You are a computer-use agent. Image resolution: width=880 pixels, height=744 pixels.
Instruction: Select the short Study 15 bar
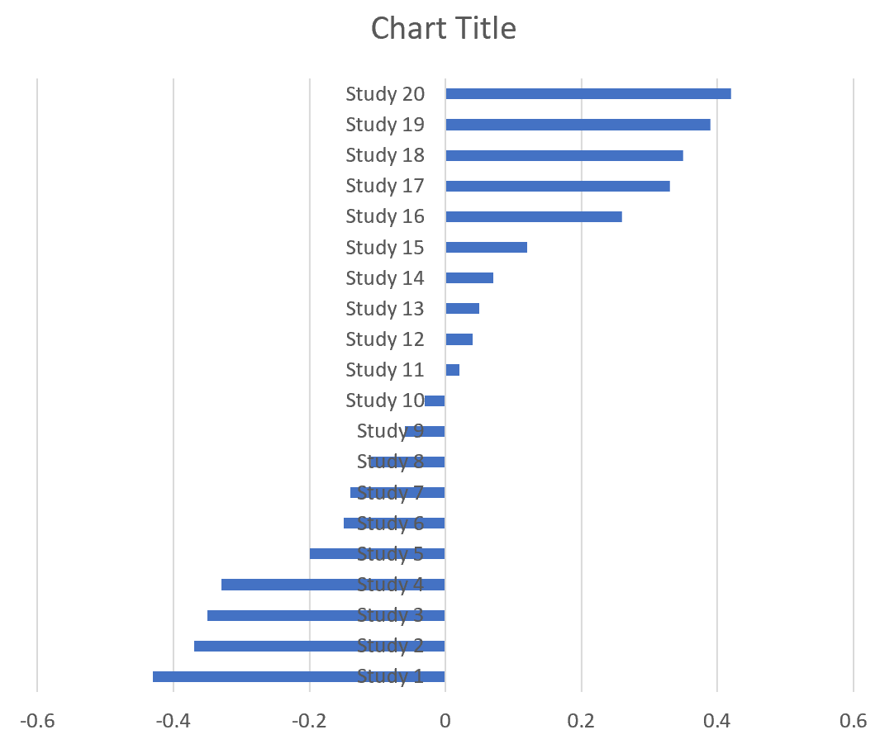tap(486, 247)
